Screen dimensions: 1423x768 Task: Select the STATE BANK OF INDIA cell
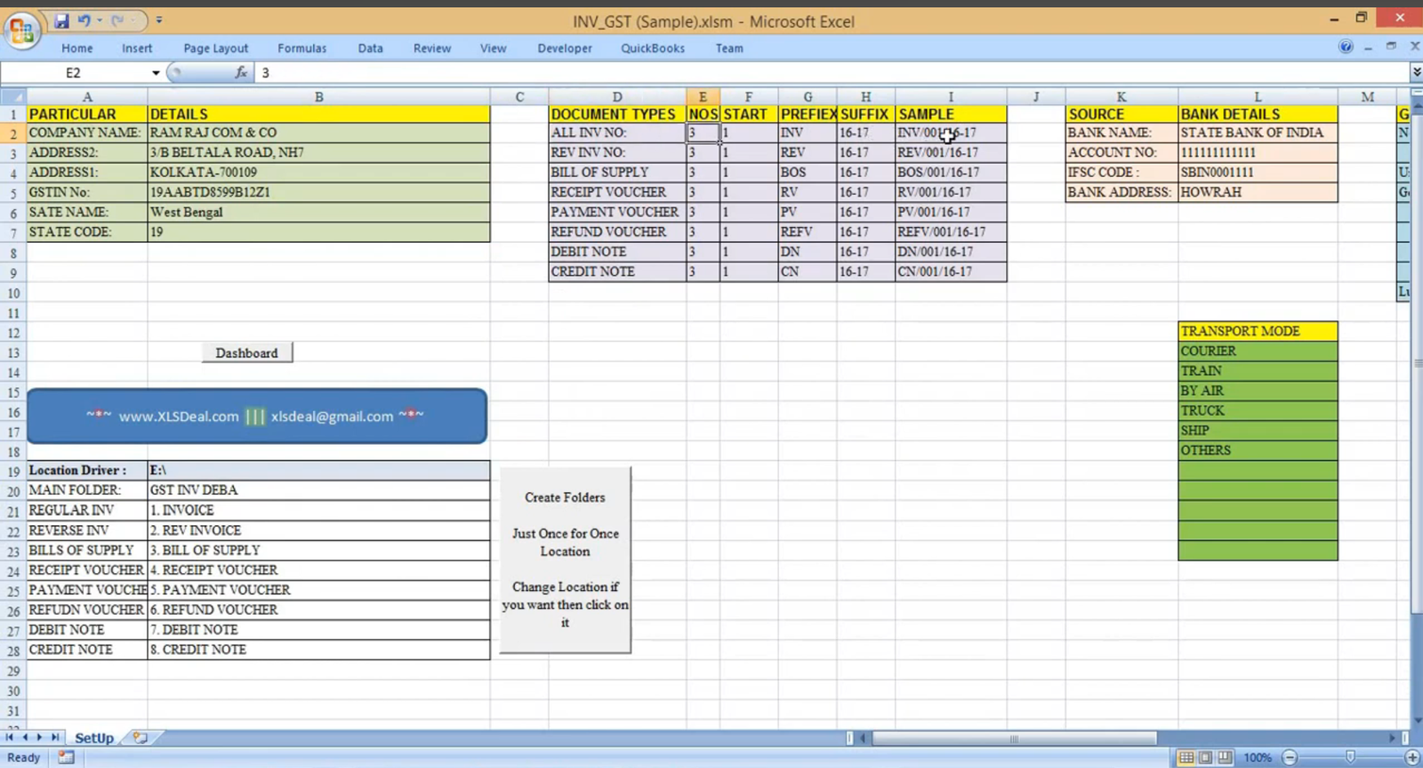[x=1258, y=133]
